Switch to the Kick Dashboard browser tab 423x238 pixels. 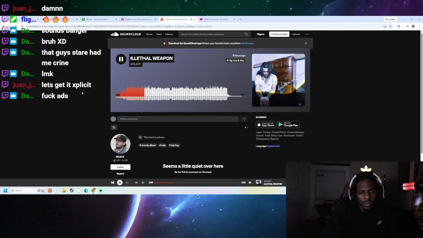pyautogui.click(x=99, y=19)
